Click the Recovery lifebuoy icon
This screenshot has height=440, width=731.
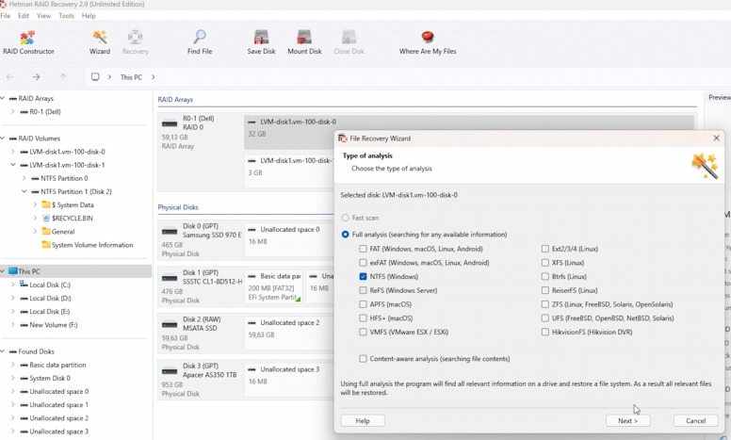[x=136, y=38]
